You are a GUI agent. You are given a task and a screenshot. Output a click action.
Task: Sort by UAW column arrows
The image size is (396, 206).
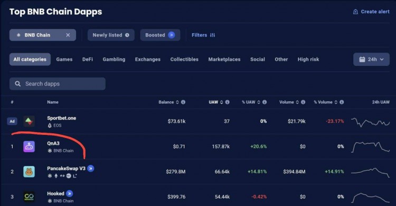(x=221, y=102)
